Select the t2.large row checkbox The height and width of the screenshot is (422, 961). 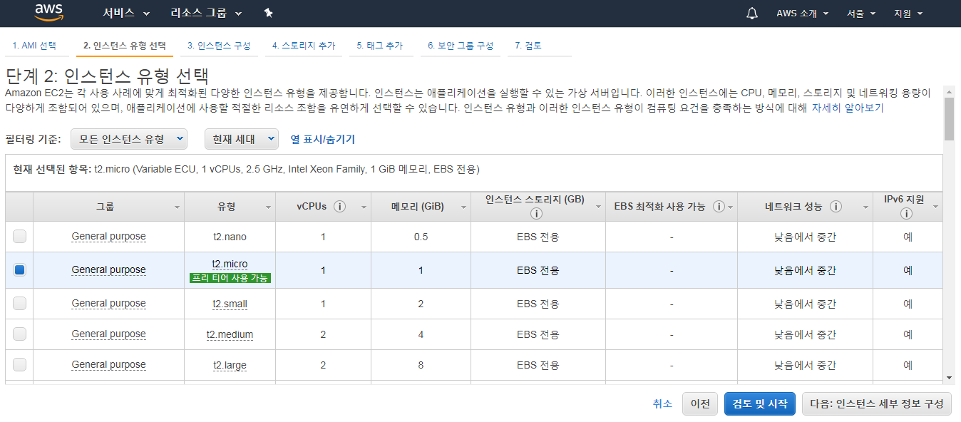(19, 364)
